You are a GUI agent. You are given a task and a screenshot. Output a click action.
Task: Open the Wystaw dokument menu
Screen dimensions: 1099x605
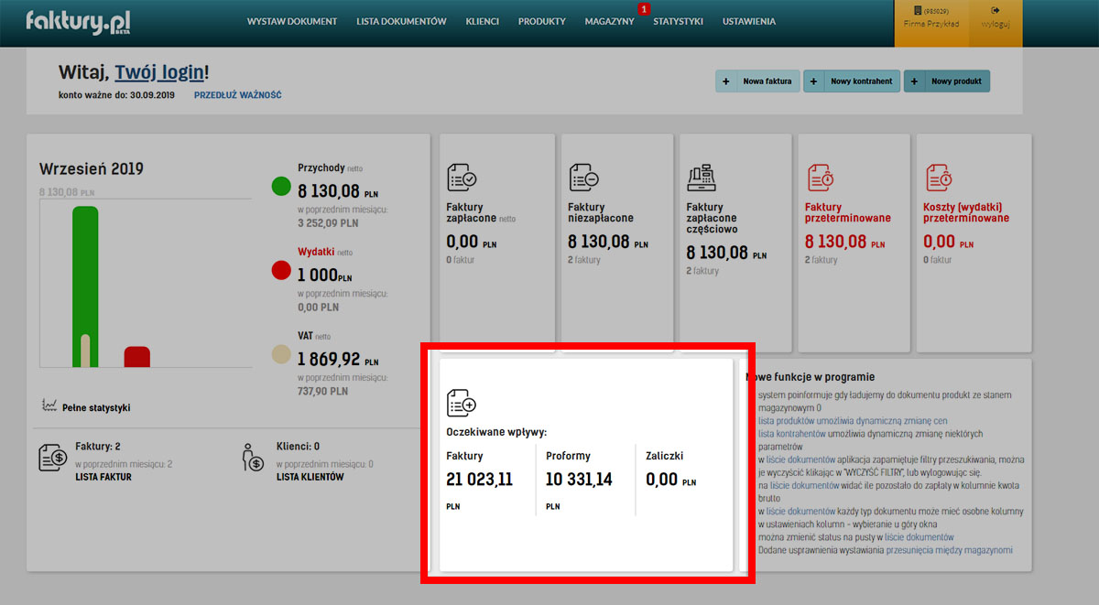click(x=292, y=21)
